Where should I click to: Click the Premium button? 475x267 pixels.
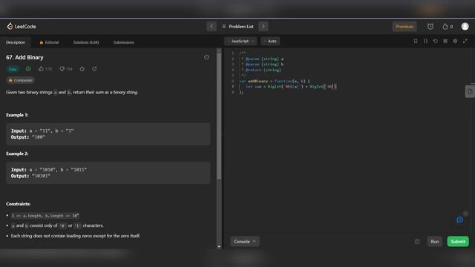404,27
